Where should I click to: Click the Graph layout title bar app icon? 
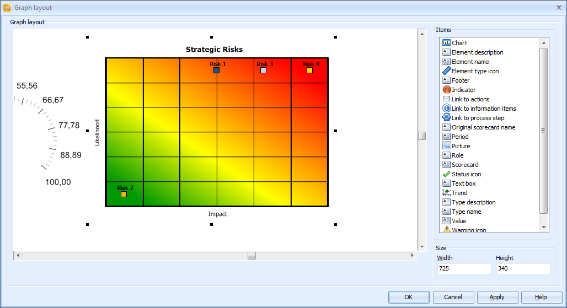coord(7,8)
